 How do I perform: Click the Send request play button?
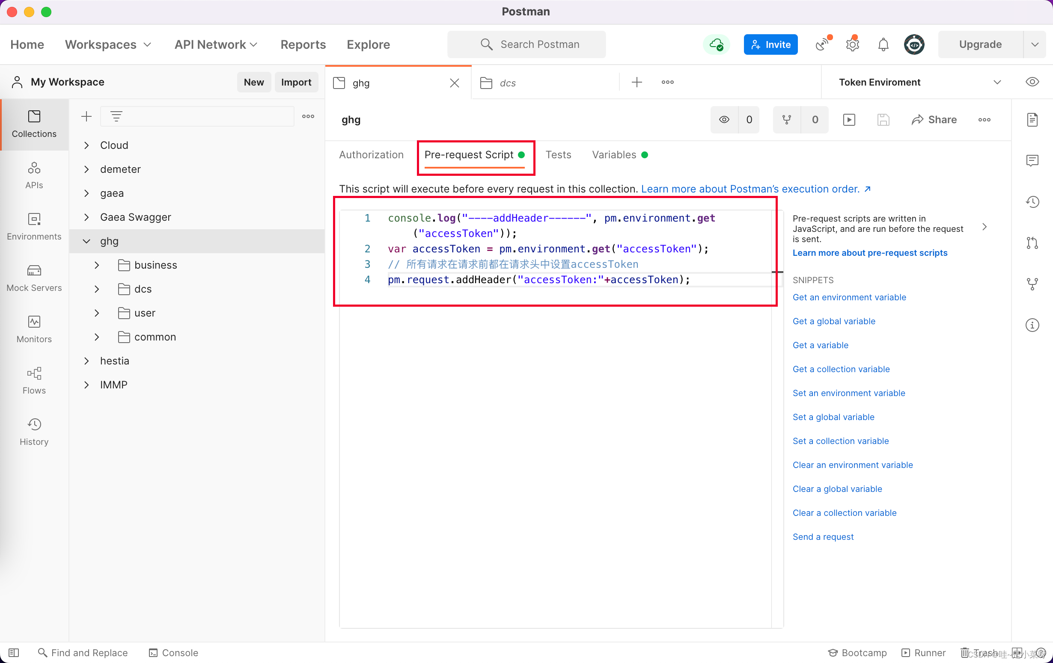(x=849, y=119)
